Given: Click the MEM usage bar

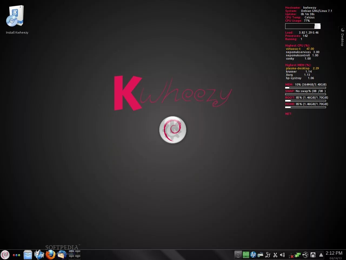Looking at the screenshot, I should 305,88.
